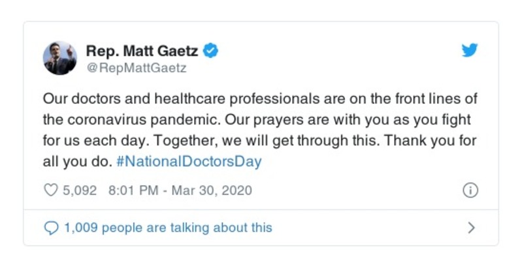Screen dimensions: 522x270
Task: Open the profile avatar photo
Action: pos(60,58)
